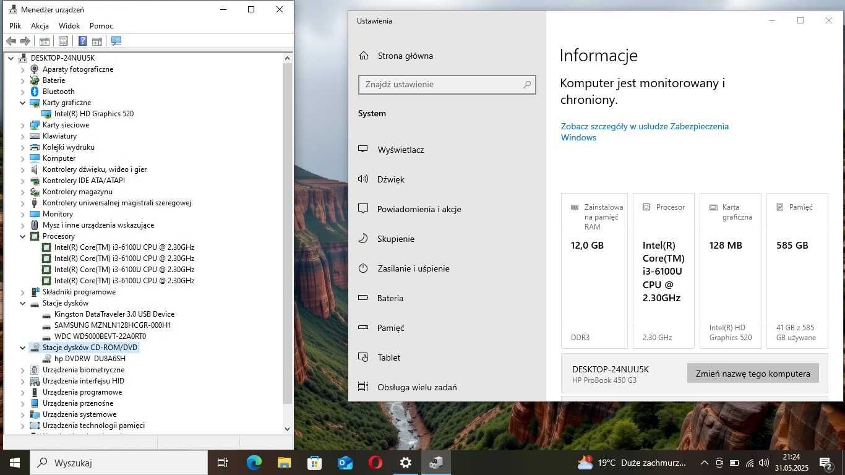The width and height of the screenshot is (845, 475).
Task: Open Wyświetlacz settings page
Action: (401, 150)
